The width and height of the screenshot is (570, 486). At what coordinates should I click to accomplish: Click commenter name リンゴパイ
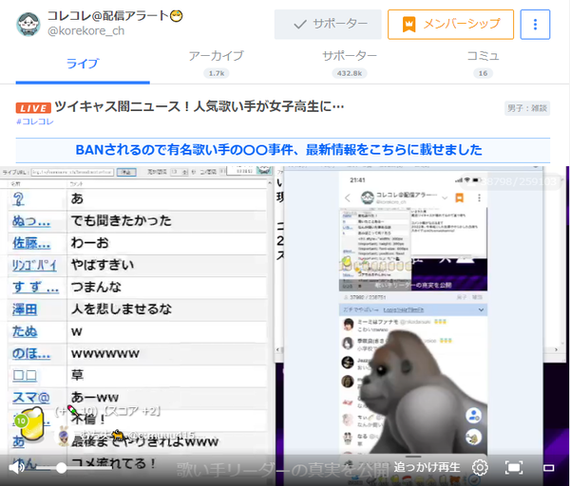(x=34, y=265)
